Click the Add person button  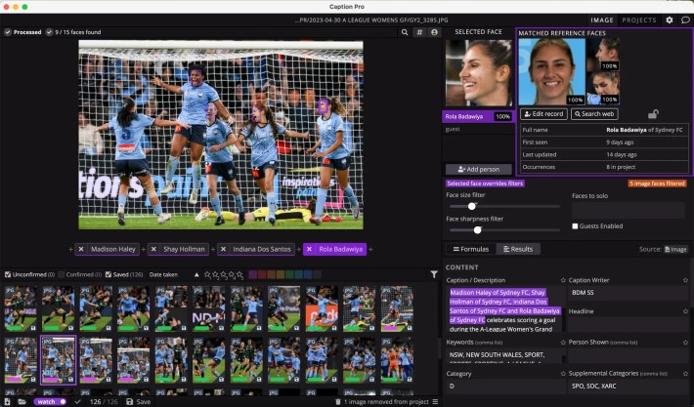(x=478, y=169)
